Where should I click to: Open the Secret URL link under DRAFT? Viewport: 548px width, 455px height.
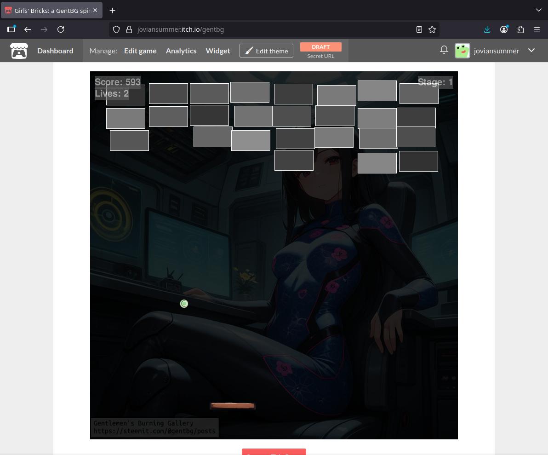(320, 56)
